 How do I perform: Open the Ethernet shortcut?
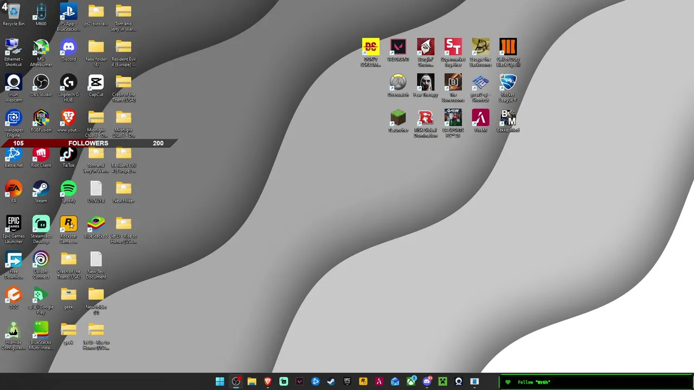tap(14, 53)
